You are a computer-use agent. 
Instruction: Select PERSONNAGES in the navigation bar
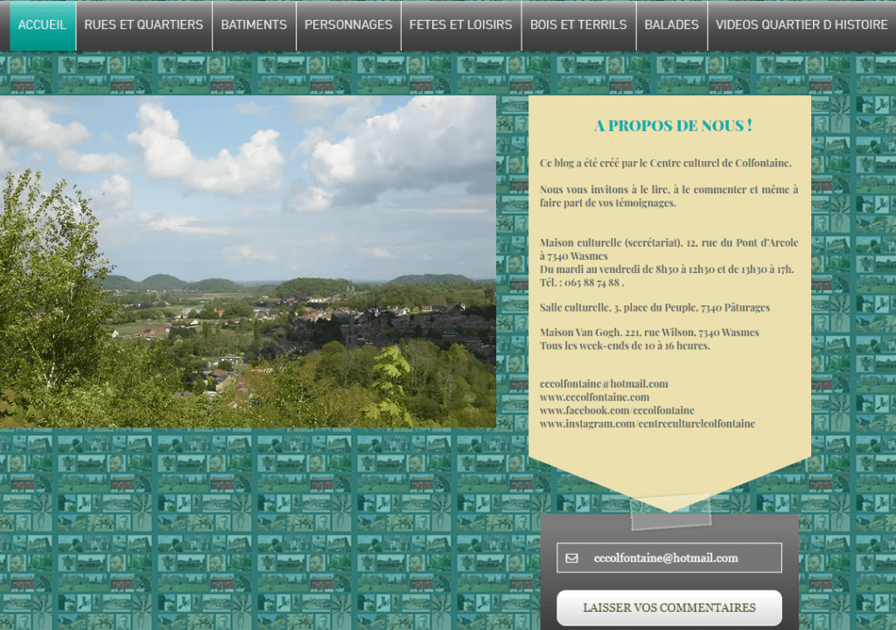pyautogui.click(x=347, y=25)
